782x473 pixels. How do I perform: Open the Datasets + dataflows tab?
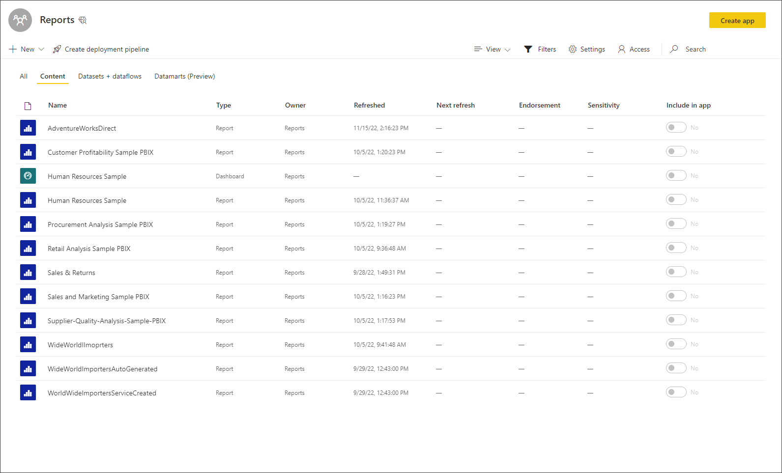110,76
